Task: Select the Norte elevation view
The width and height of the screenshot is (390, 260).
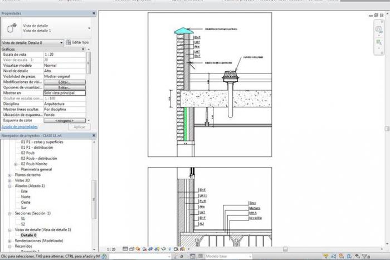Action: [26, 197]
